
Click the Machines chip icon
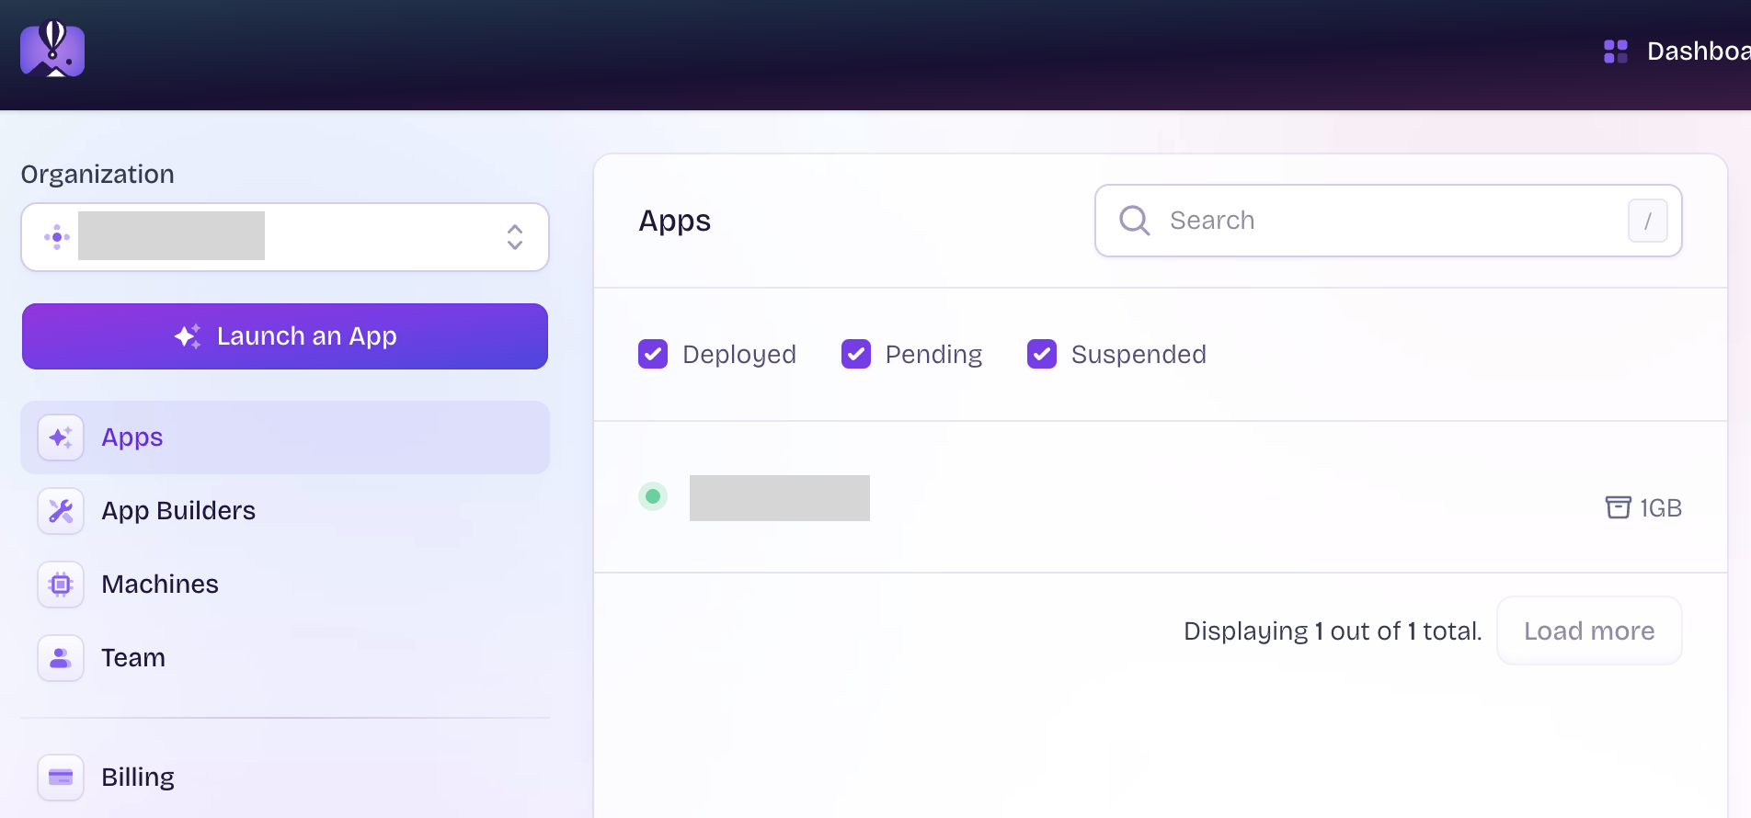[61, 585]
